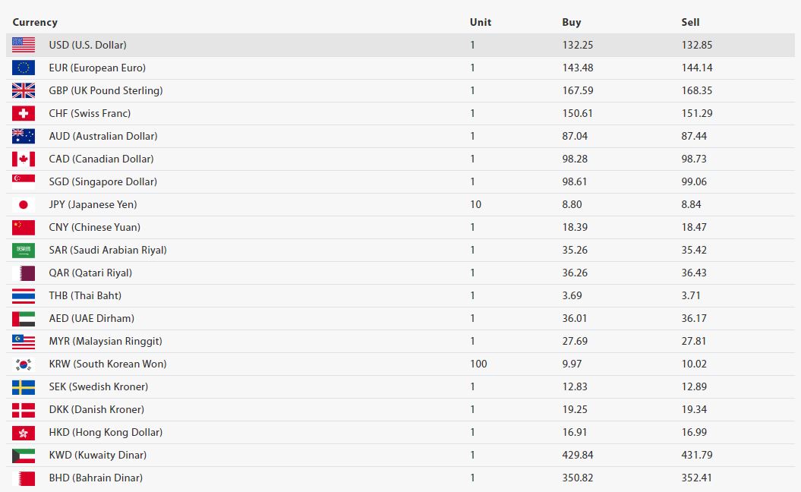Viewport: 801px width, 492px height.
Task: Click the Sell column header
Action: click(x=690, y=22)
